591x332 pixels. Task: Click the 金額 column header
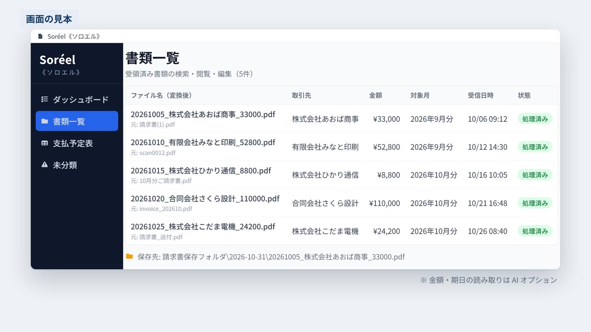click(375, 95)
